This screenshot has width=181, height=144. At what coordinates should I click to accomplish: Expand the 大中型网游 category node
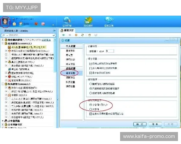click(x=3, y=121)
